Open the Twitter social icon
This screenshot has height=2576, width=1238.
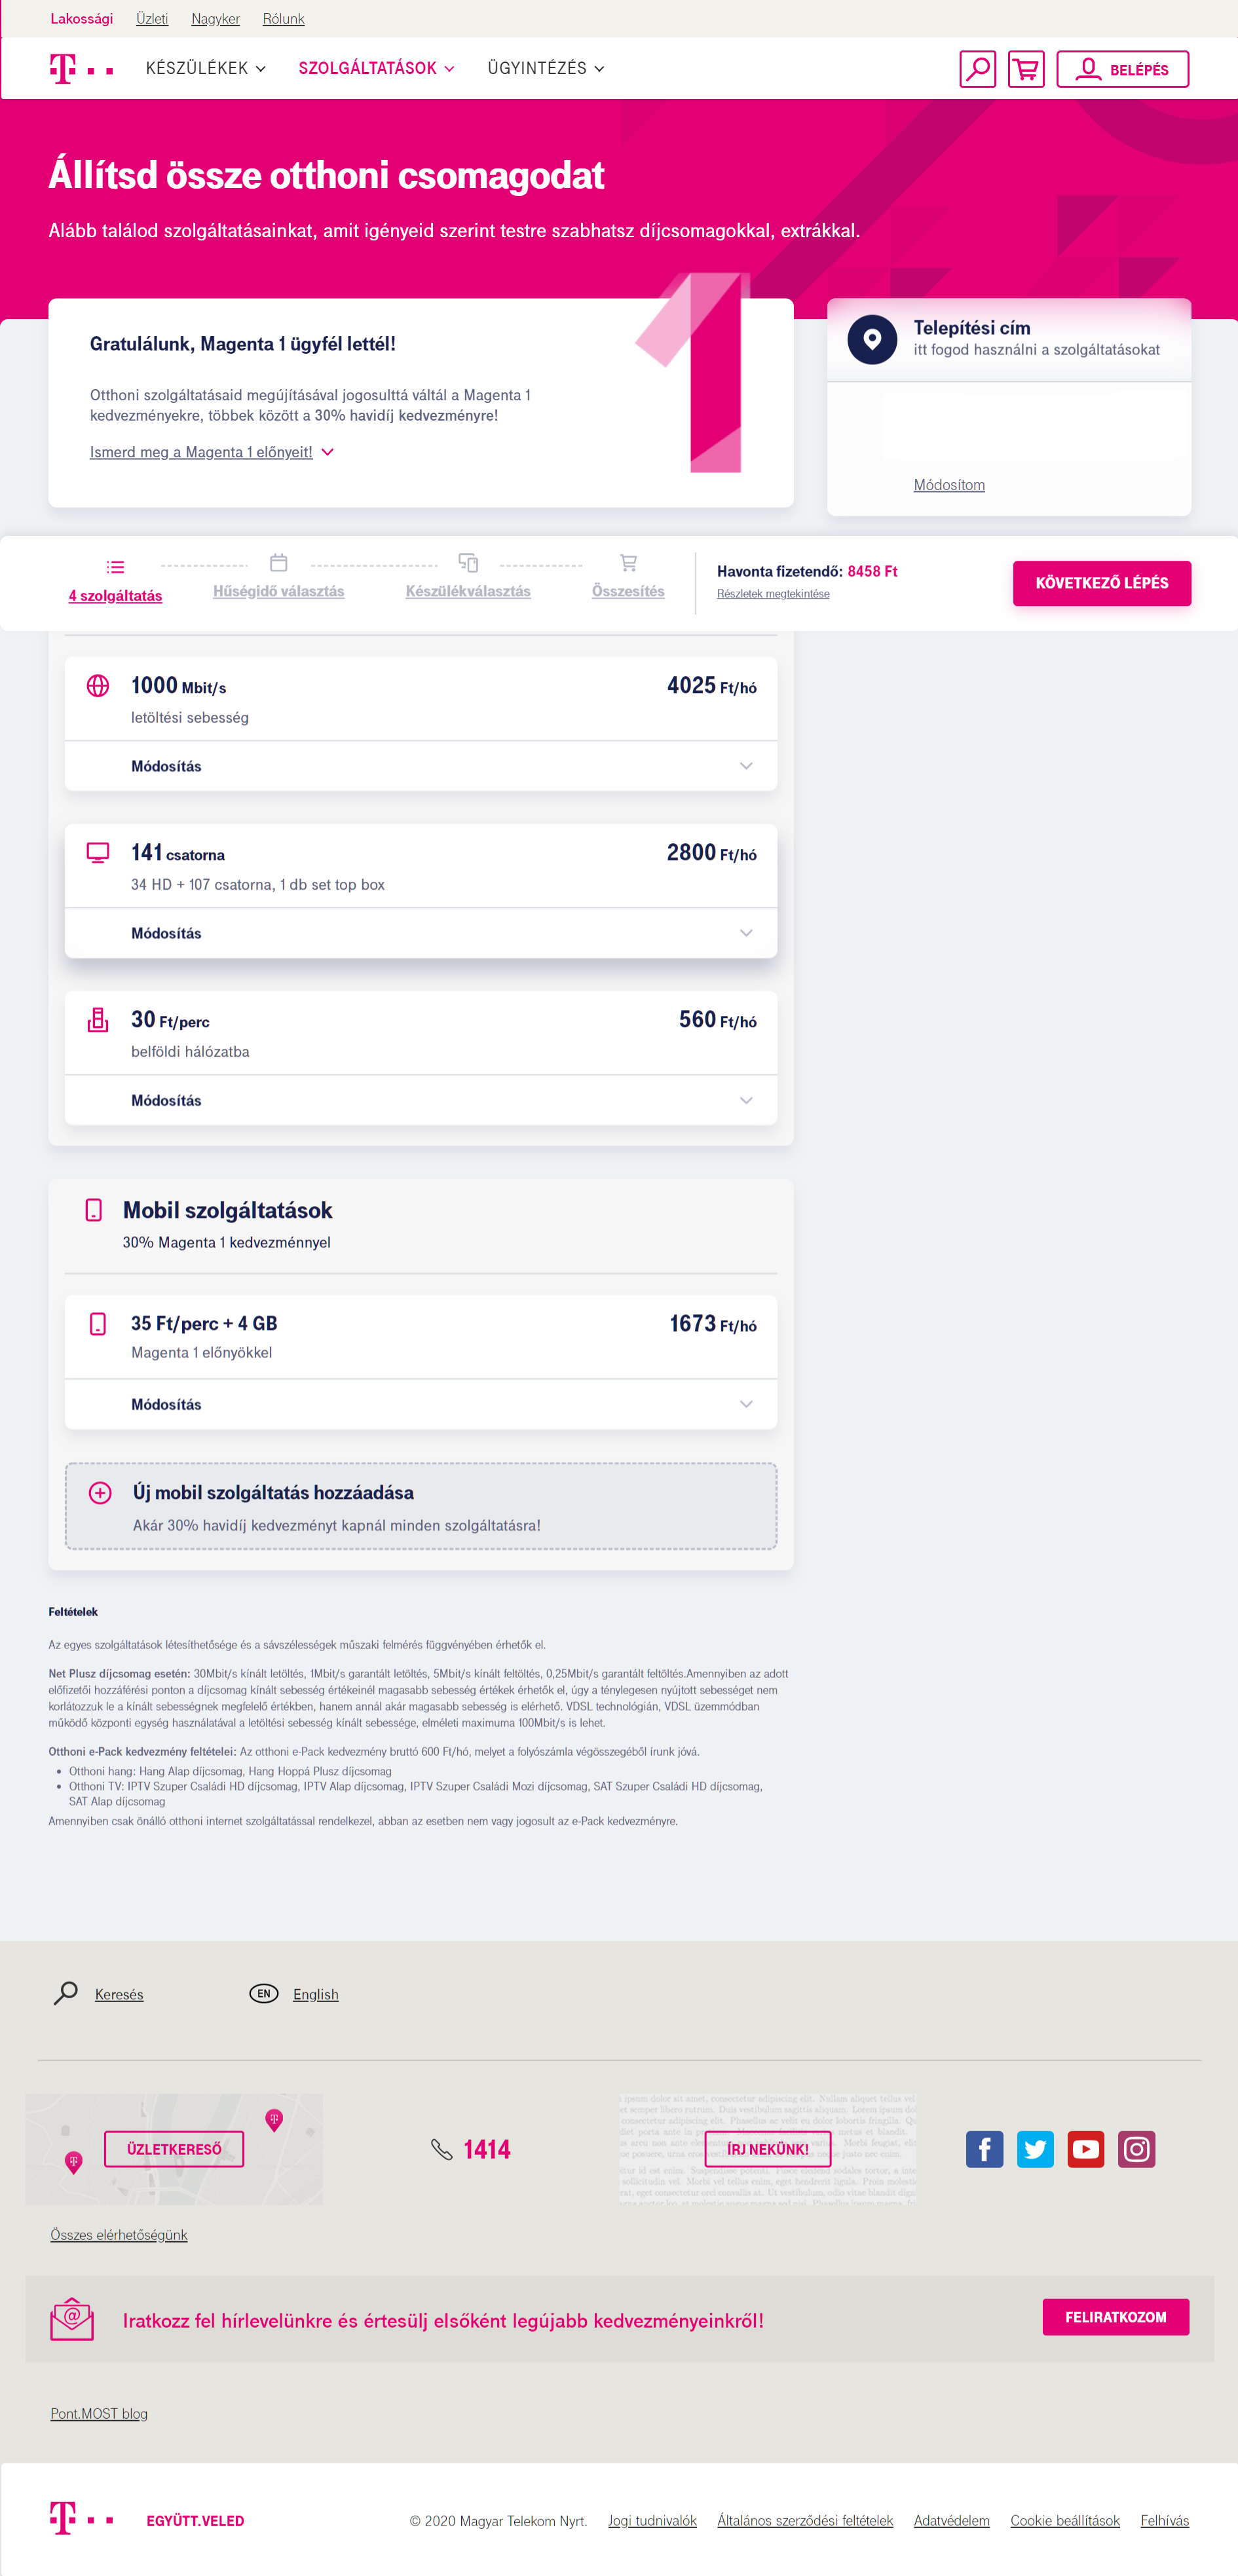tap(1035, 2148)
